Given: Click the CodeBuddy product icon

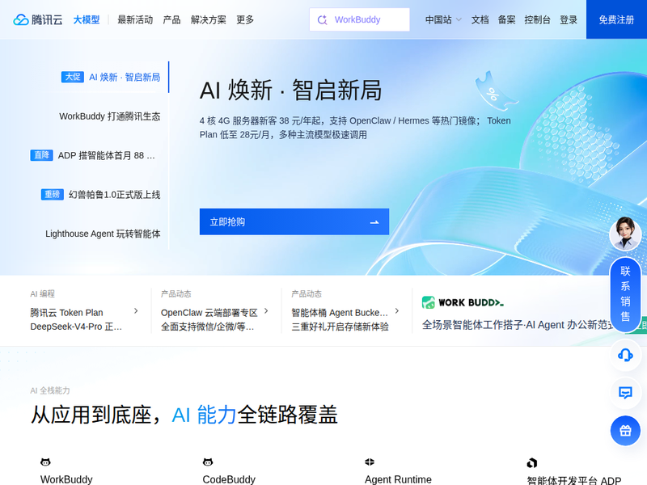Looking at the screenshot, I should click(208, 462).
